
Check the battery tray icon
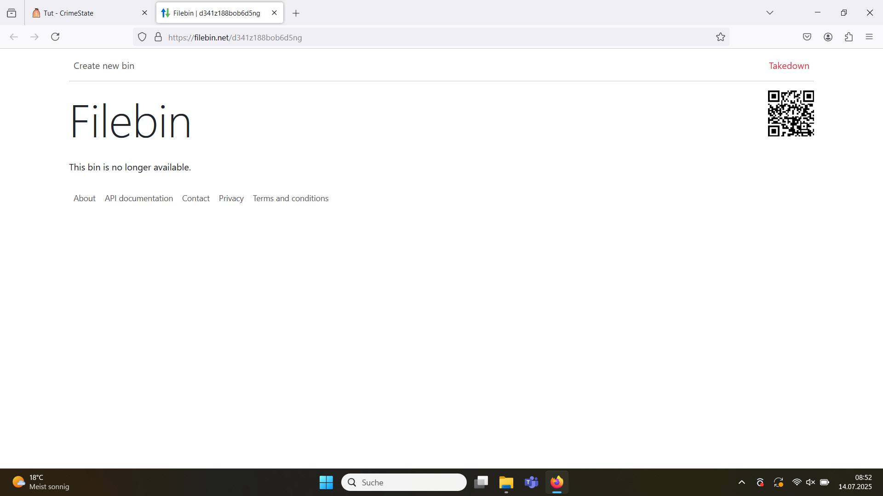tap(825, 482)
